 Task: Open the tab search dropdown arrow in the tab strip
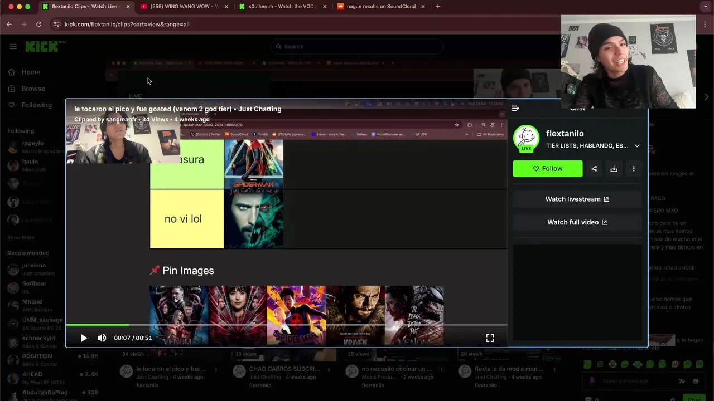[x=706, y=7]
